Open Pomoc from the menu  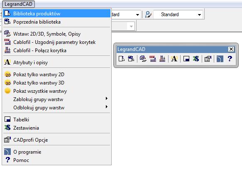click(56, 160)
